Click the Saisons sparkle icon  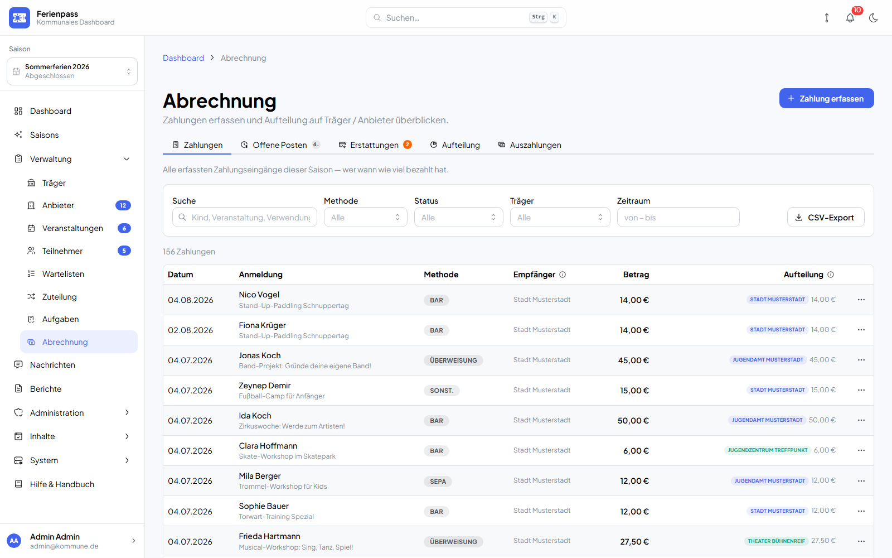18,135
